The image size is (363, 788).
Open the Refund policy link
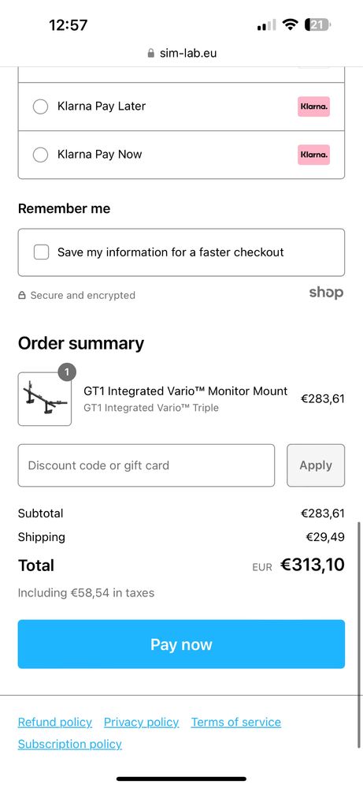pyautogui.click(x=55, y=723)
